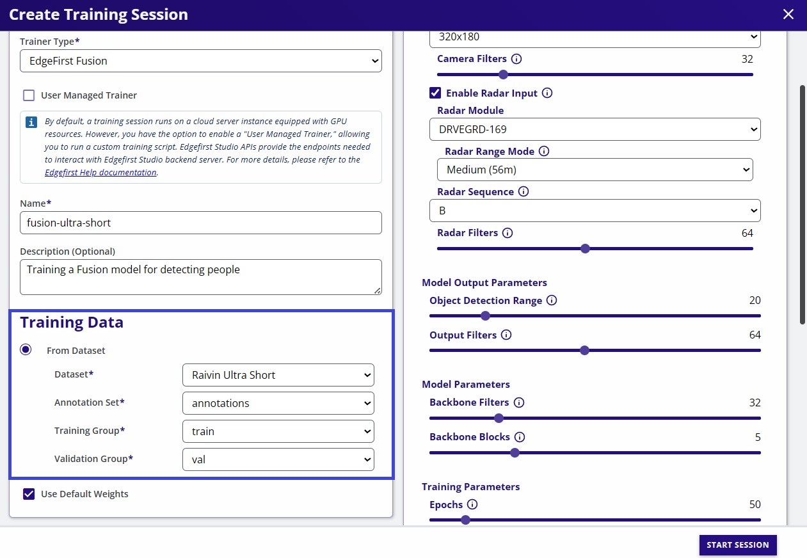This screenshot has height=558, width=807.
Task: Click the Backbone Filters info icon
Action: pyautogui.click(x=518, y=402)
